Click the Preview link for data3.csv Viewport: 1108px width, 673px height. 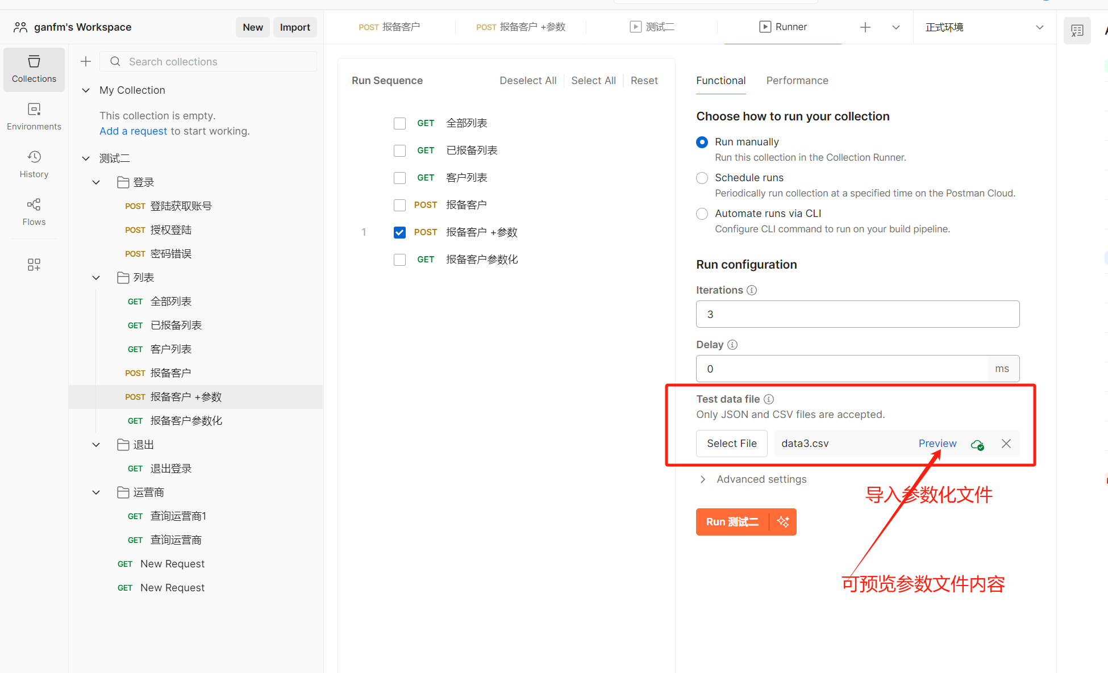click(937, 444)
